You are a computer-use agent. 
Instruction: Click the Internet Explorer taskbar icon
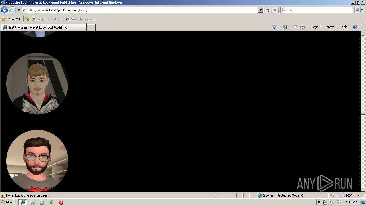[23, 202]
